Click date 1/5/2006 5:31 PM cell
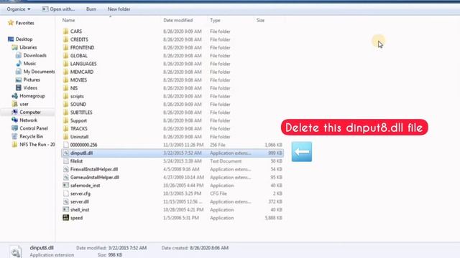This screenshot has width=460, height=258. click(x=181, y=218)
